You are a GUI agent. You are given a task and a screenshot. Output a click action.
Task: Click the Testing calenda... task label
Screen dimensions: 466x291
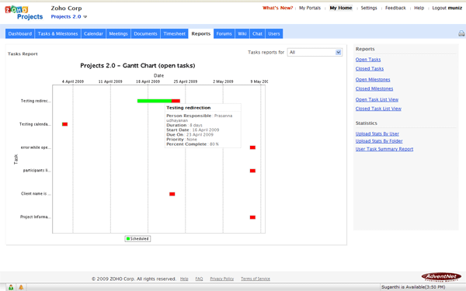[35, 124]
